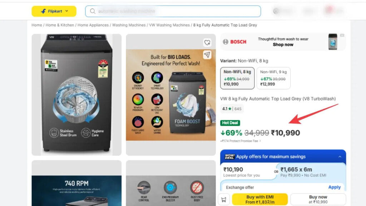Click product title VW 8 kg TurboWash

(x=278, y=99)
